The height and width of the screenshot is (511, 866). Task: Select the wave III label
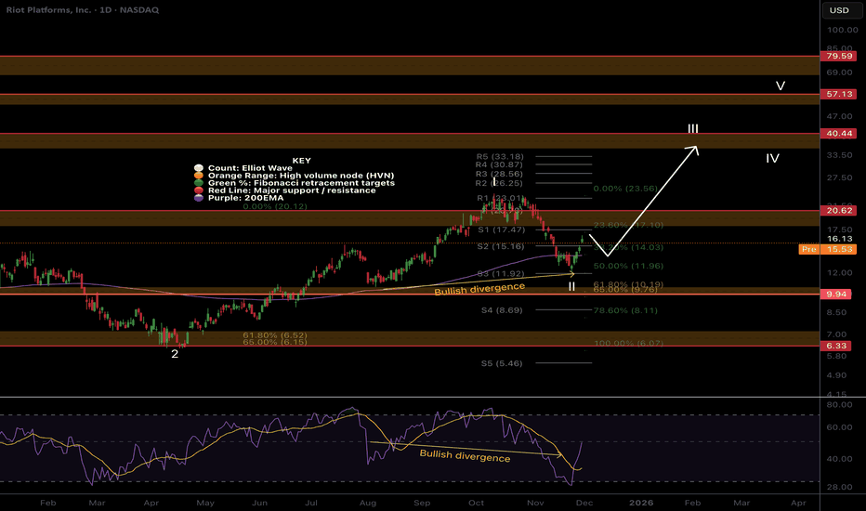pyautogui.click(x=693, y=127)
